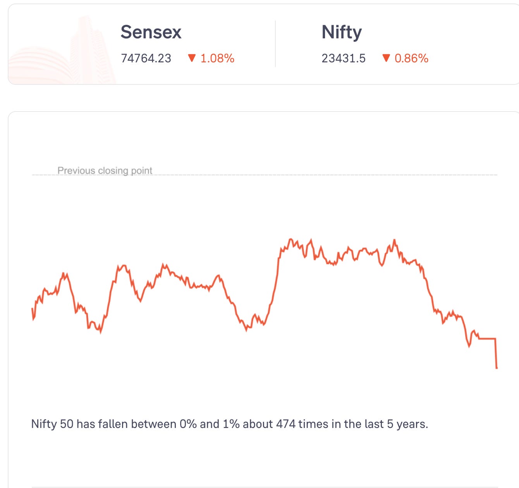Click the Sensex red down-arrow icon

point(192,58)
